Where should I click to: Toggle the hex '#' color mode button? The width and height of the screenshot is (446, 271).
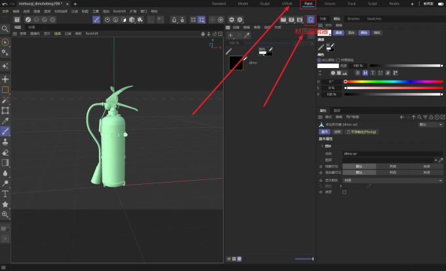(388, 73)
